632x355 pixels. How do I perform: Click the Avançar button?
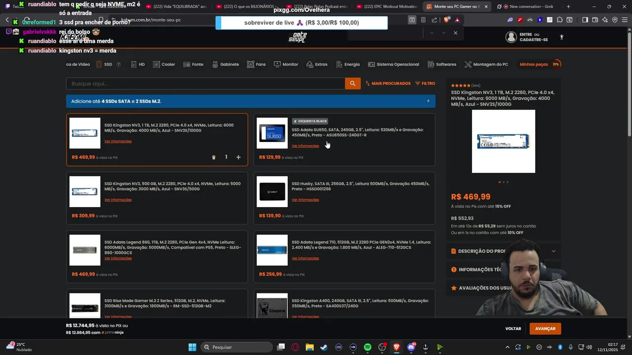click(x=545, y=329)
